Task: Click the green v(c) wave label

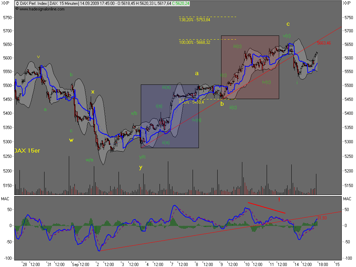Action: (x=287, y=36)
